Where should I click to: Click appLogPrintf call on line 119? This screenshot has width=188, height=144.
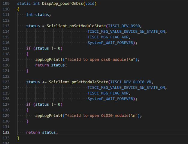(x=49, y=59)
